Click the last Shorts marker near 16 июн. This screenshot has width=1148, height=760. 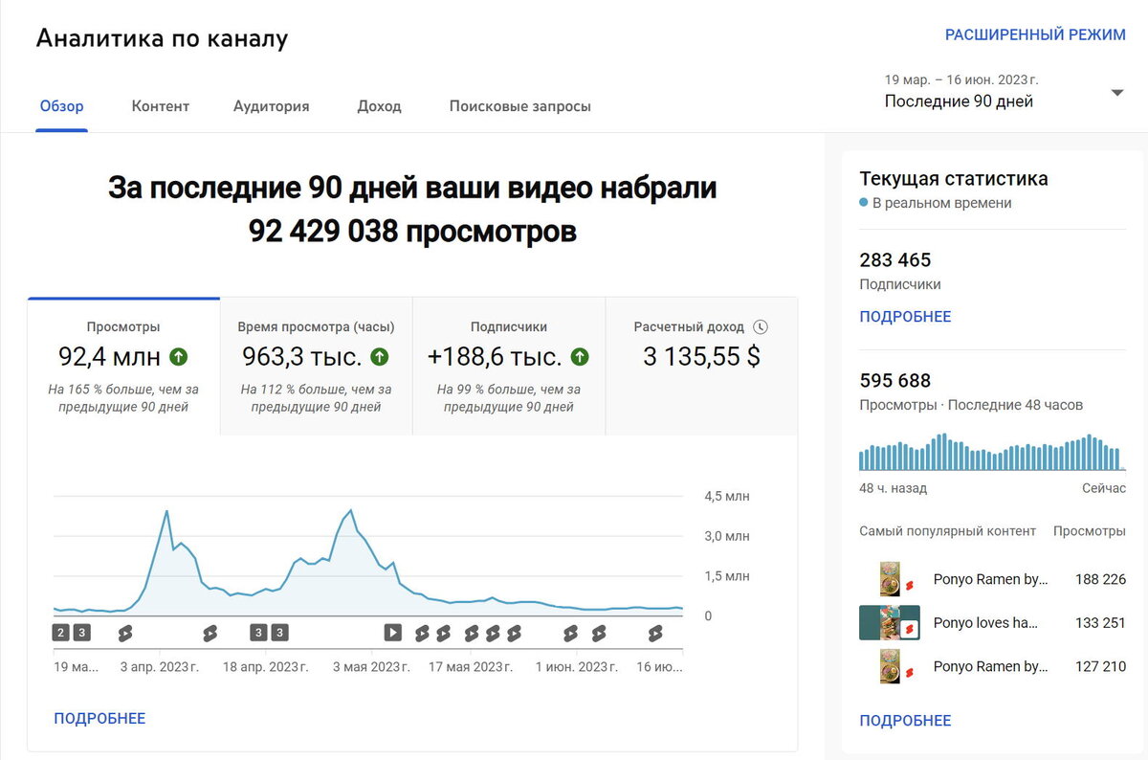pos(655,632)
